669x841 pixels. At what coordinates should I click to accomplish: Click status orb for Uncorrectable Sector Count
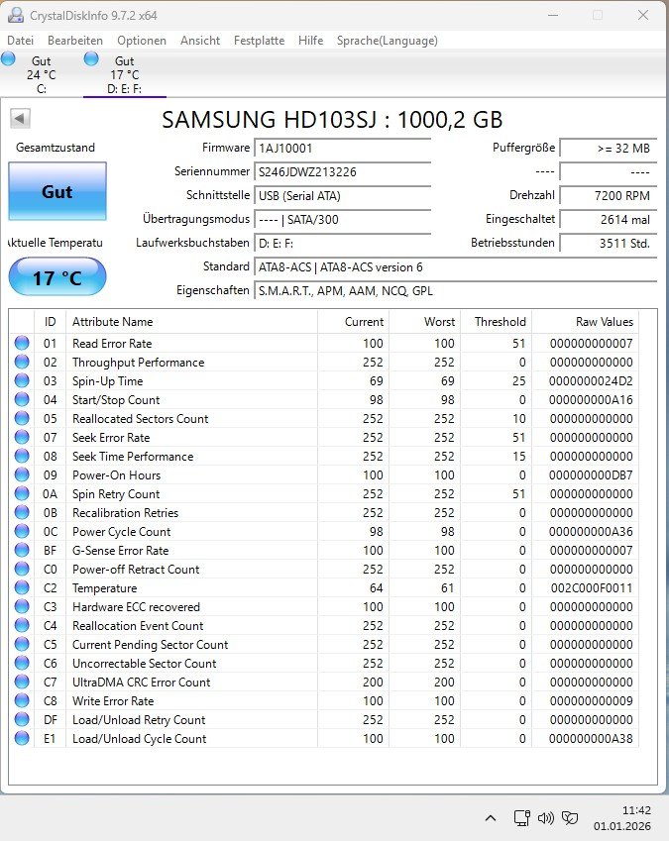[22, 663]
